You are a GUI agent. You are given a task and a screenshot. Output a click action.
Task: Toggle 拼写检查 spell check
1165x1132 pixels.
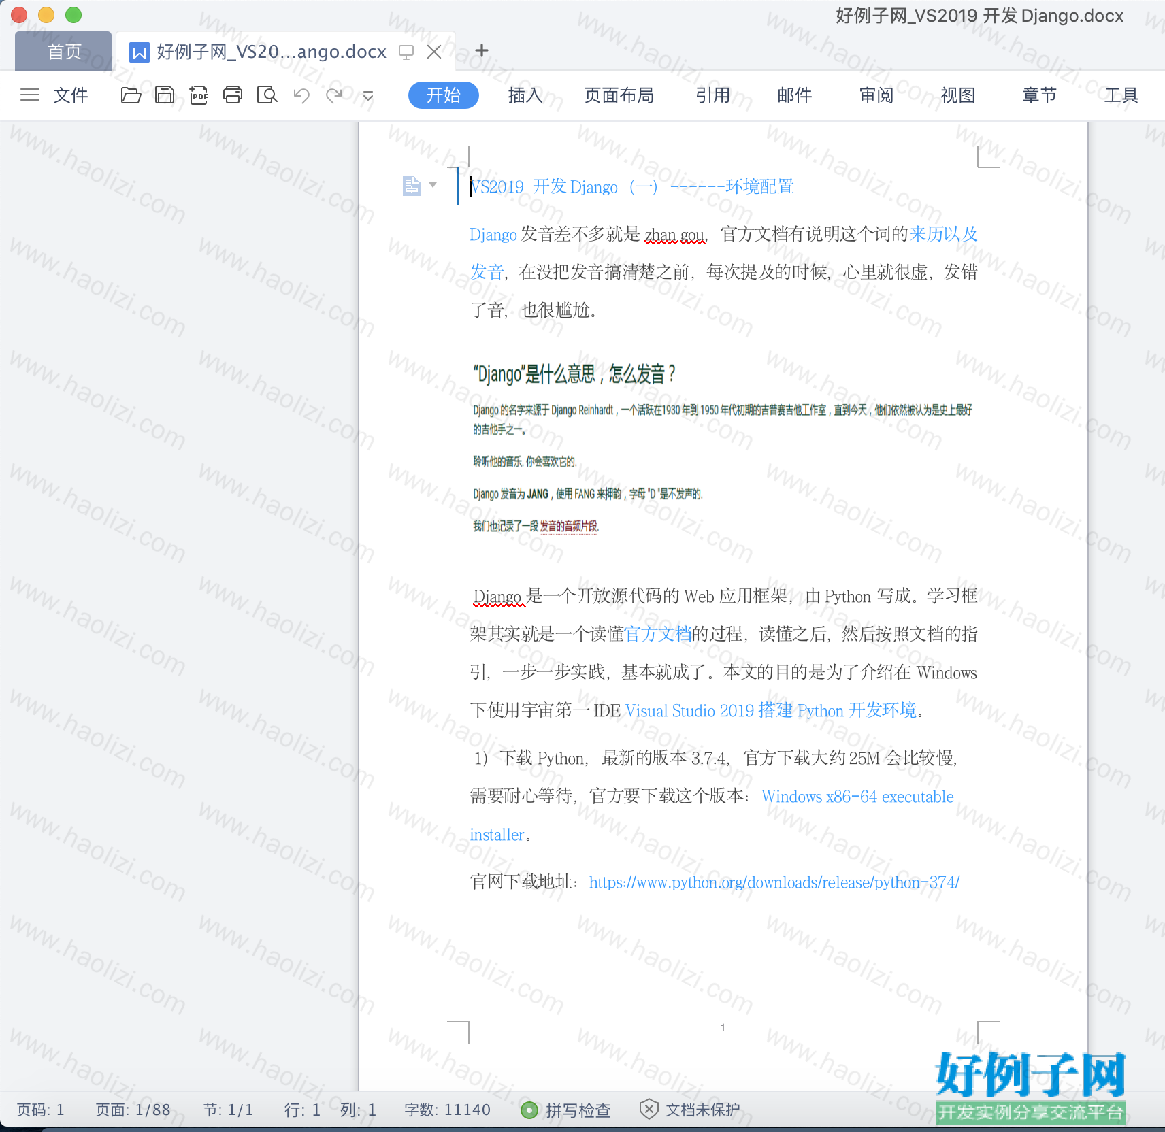pos(565,1110)
